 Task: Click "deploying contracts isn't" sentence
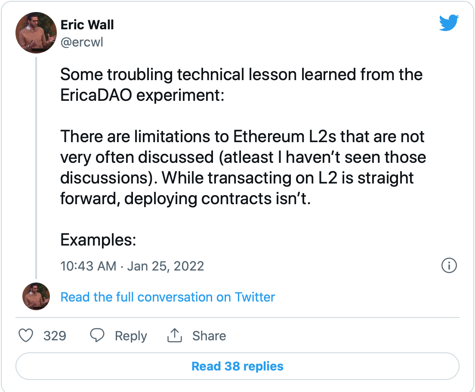tap(217, 199)
